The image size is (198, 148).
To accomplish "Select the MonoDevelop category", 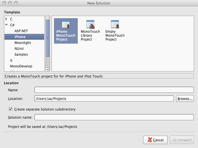I will click(21, 66).
